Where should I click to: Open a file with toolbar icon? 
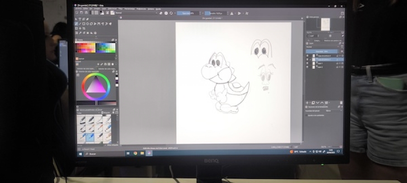pyautogui.click(x=81, y=13)
